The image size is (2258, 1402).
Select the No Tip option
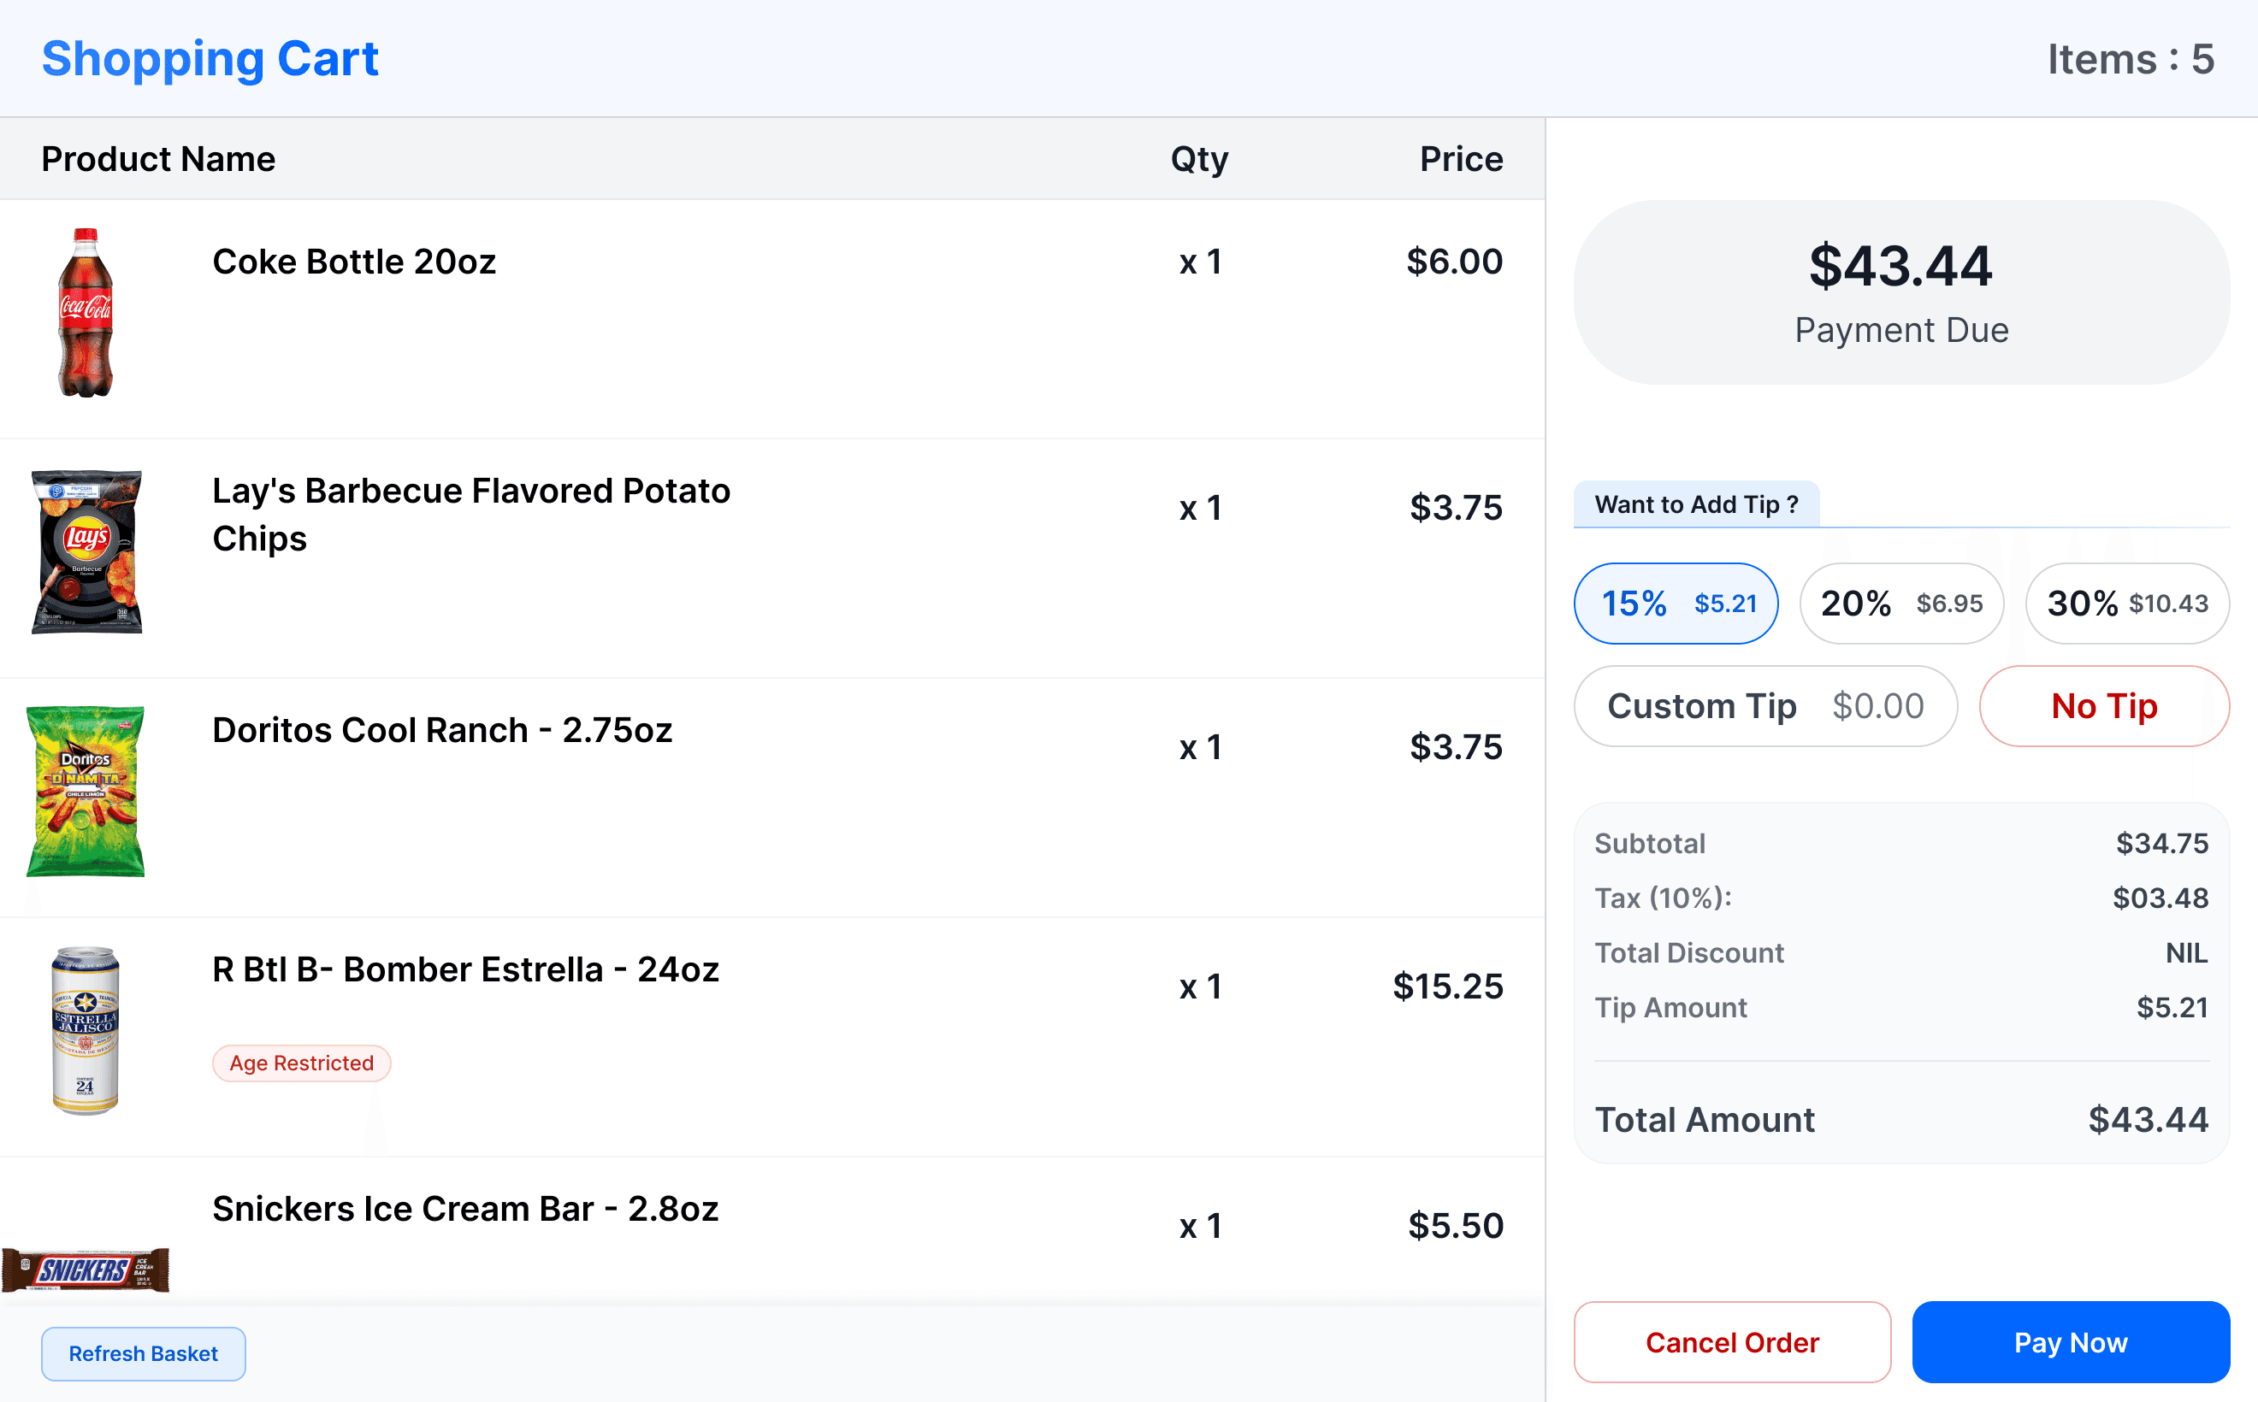tap(2103, 707)
